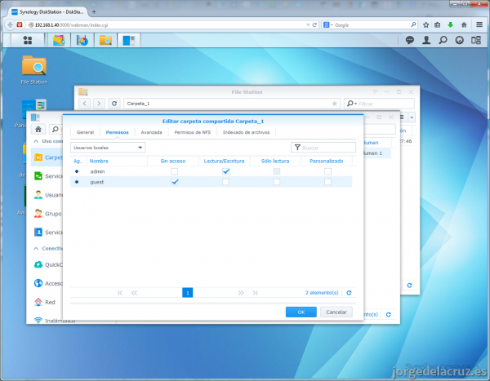The width and height of the screenshot is (490, 381).
Task: Check Sin acceso for admin
Action: point(175,171)
